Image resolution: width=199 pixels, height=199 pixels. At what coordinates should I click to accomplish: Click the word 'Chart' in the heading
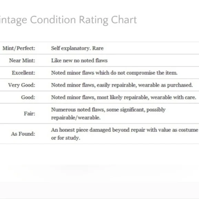click(x=124, y=20)
